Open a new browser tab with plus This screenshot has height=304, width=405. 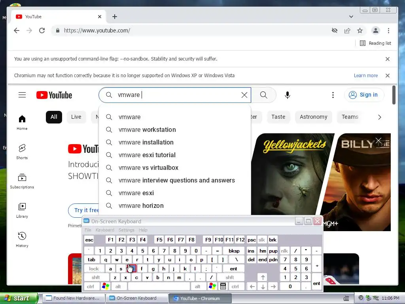[115, 17]
